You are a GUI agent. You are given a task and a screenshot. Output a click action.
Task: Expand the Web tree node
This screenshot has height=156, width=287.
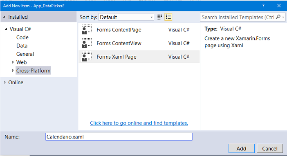[x=13, y=62]
